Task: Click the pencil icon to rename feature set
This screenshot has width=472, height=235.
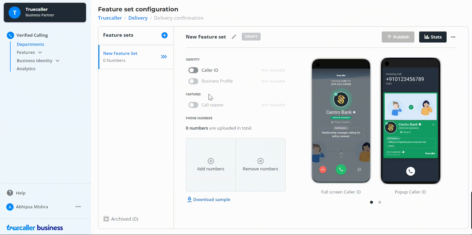Action: click(x=234, y=37)
